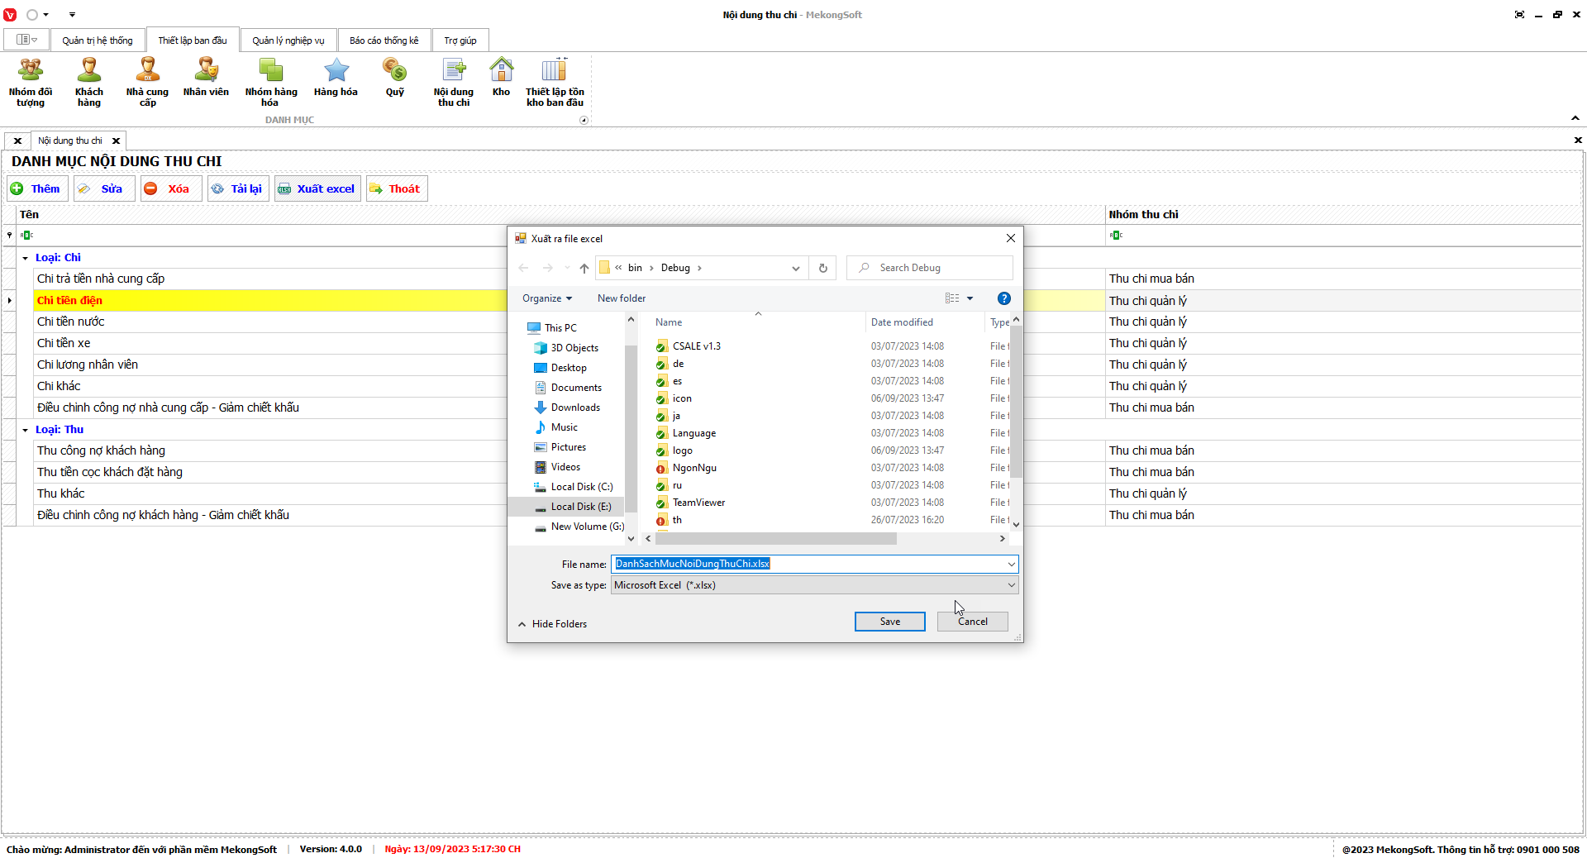1587x858 pixels.
Task: Open quick access toolbar dropdown
Action: [72, 15]
